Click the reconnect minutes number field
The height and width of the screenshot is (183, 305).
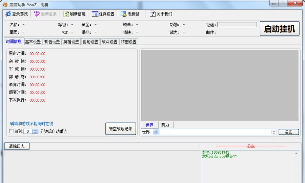pyautogui.click(x=28, y=131)
